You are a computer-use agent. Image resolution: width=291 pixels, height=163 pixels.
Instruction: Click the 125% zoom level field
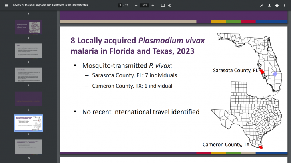click(x=144, y=5)
